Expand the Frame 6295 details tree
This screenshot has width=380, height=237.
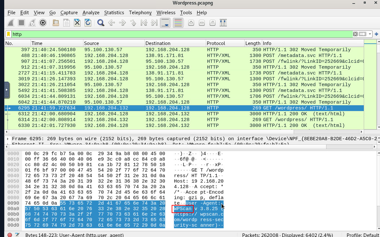click(x=7, y=139)
